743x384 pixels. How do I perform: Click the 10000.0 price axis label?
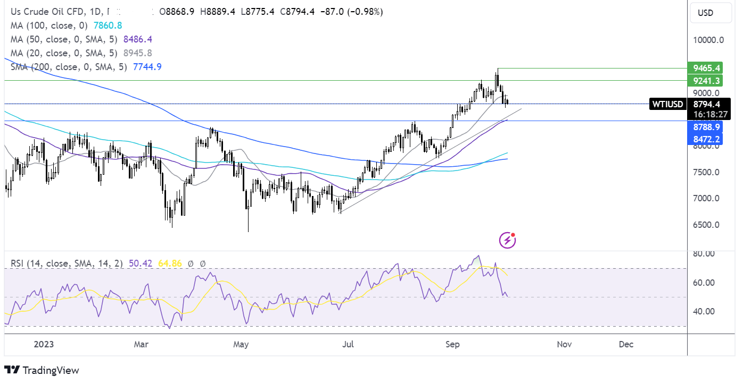708,40
